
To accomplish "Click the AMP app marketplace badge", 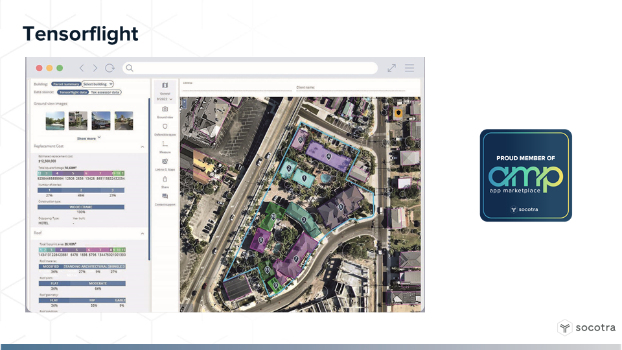I will point(526,176).
